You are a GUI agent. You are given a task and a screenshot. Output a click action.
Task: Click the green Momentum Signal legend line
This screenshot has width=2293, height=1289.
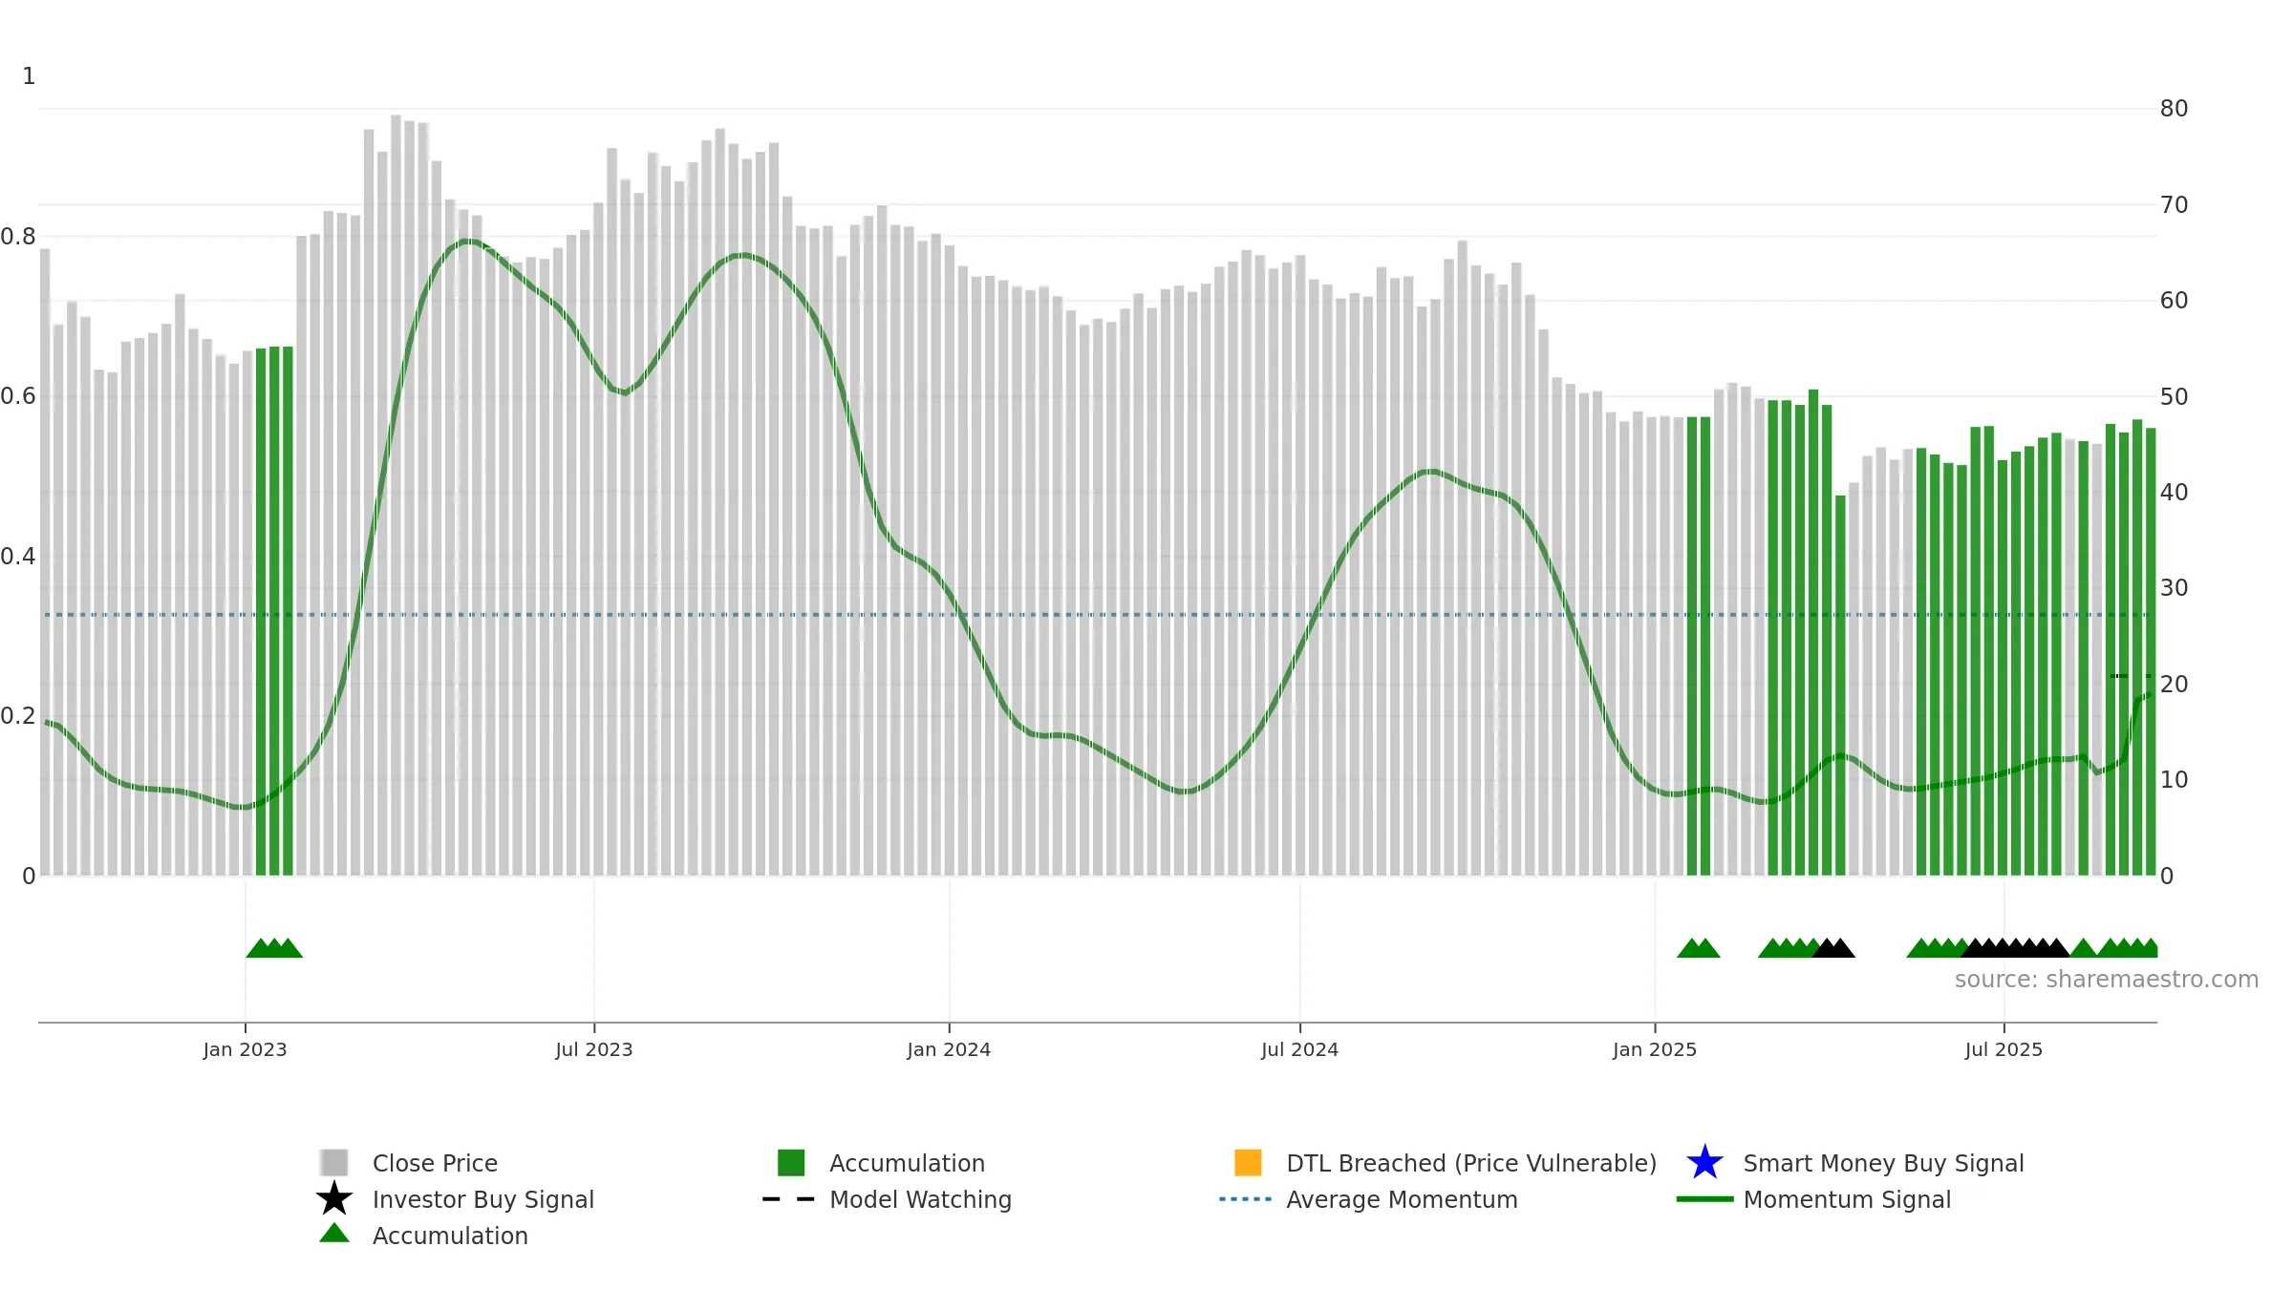click(x=1704, y=1199)
